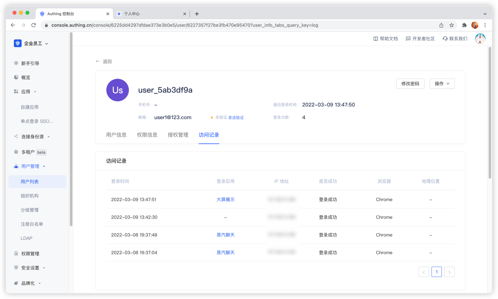498x299 pixels.
Task: Click the 开发者社区 chat icon
Action: tap(408, 39)
